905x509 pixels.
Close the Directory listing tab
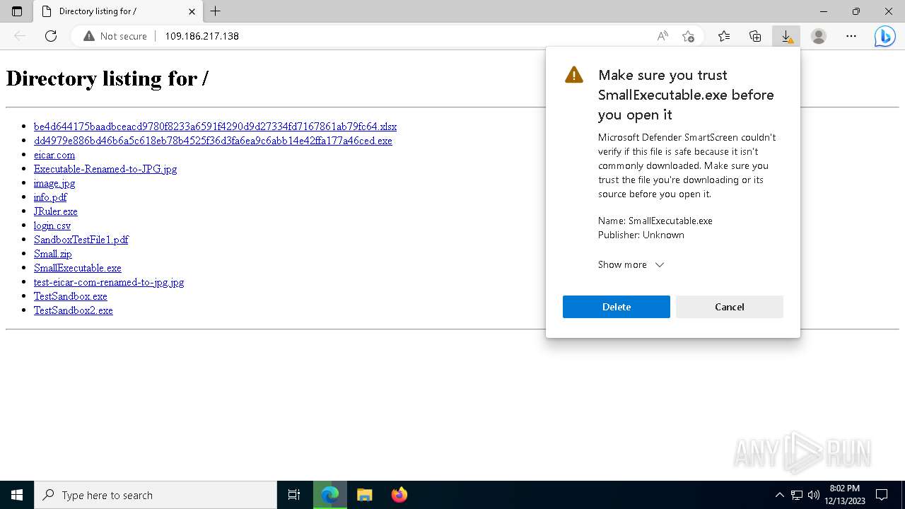(192, 11)
